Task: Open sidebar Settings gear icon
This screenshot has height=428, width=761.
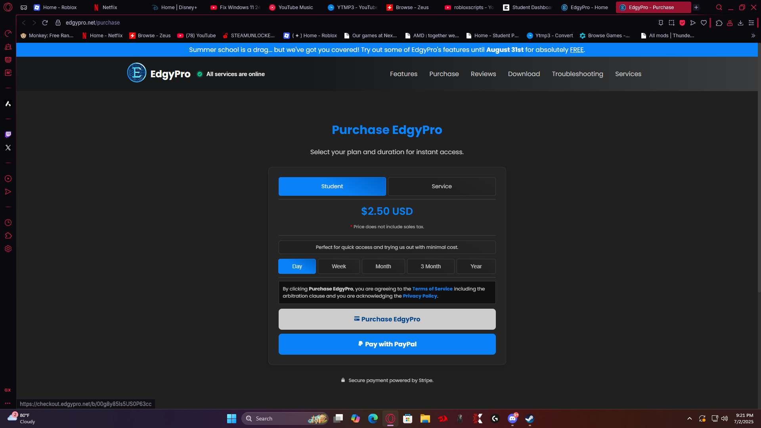Action: pyautogui.click(x=8, y=248)
